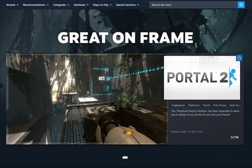Open the Portal 2 gameplay screenshot
Viewport: 252px width, 168px height.
click(x=87, y=99)
